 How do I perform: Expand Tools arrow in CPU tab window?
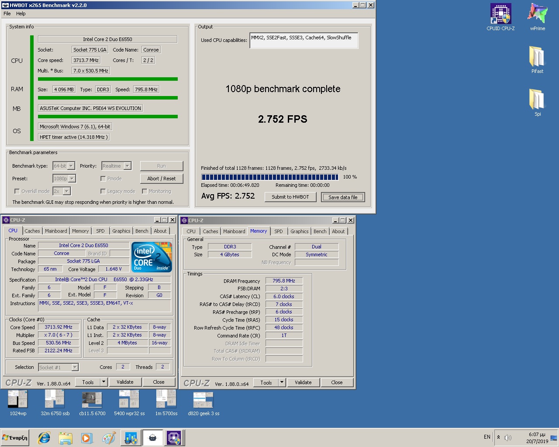[x=104, y=382]
